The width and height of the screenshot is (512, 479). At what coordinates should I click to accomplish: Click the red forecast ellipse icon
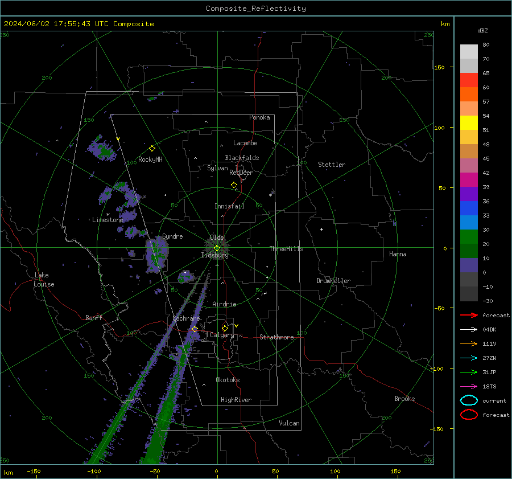click(x=469, y=415)
